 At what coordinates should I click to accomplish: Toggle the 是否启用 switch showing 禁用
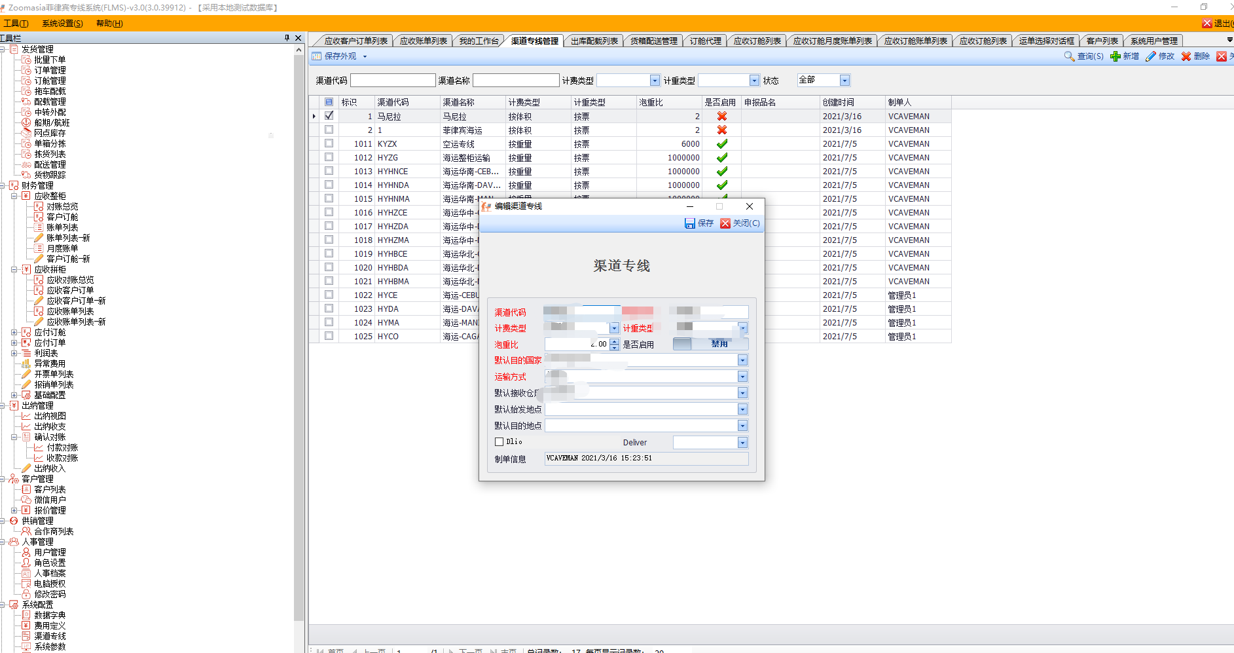click(710, 344)
